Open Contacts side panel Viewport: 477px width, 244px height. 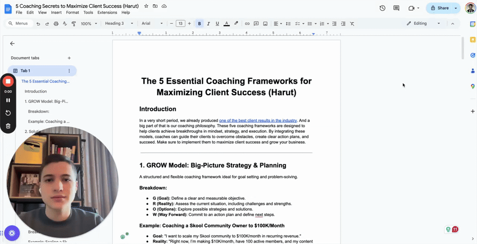[x=472, y=71]
